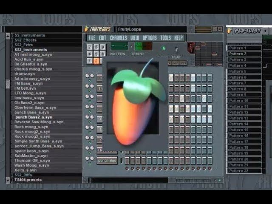Toggle the green loop LED

163,48
